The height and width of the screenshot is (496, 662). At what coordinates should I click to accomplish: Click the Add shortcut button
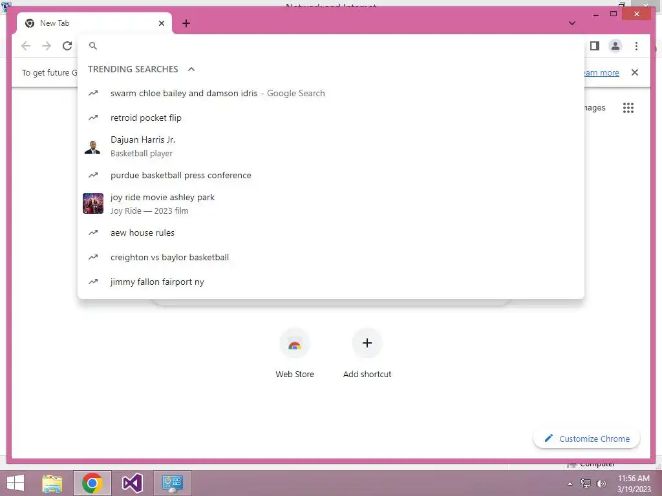coord(367,354)
